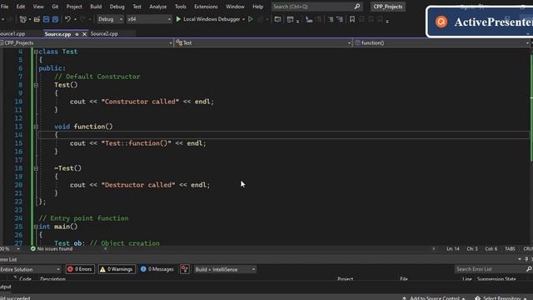Screen dimensions: 533x300
Task: Toggle the TABS indicator in status bar
Action: point(510,248)
